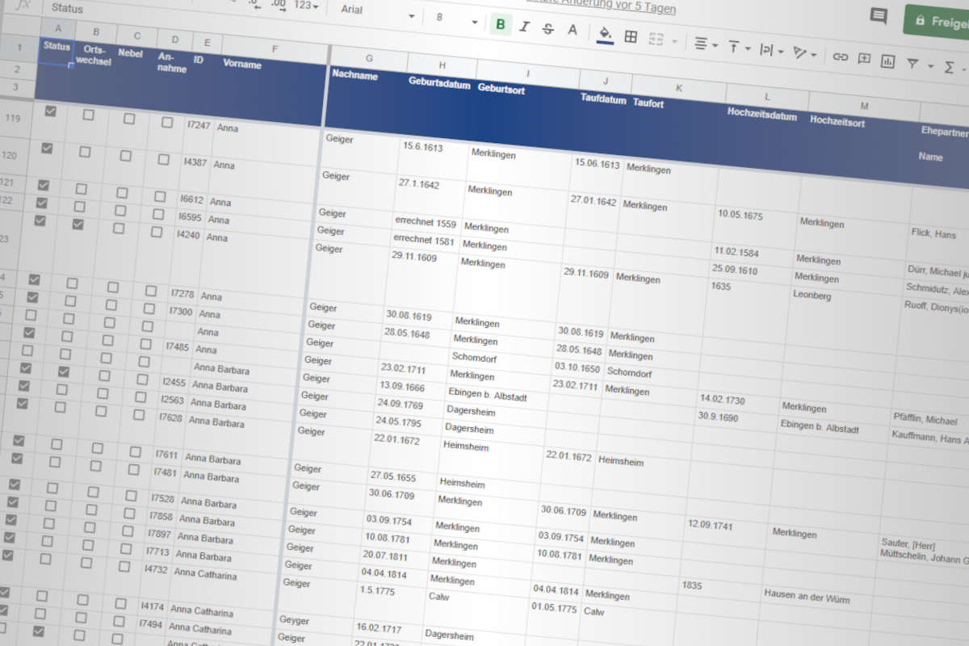The height and width of the screenshot is (646, 969).
Task: Apply strikethrough formatting
Action: 548,29
